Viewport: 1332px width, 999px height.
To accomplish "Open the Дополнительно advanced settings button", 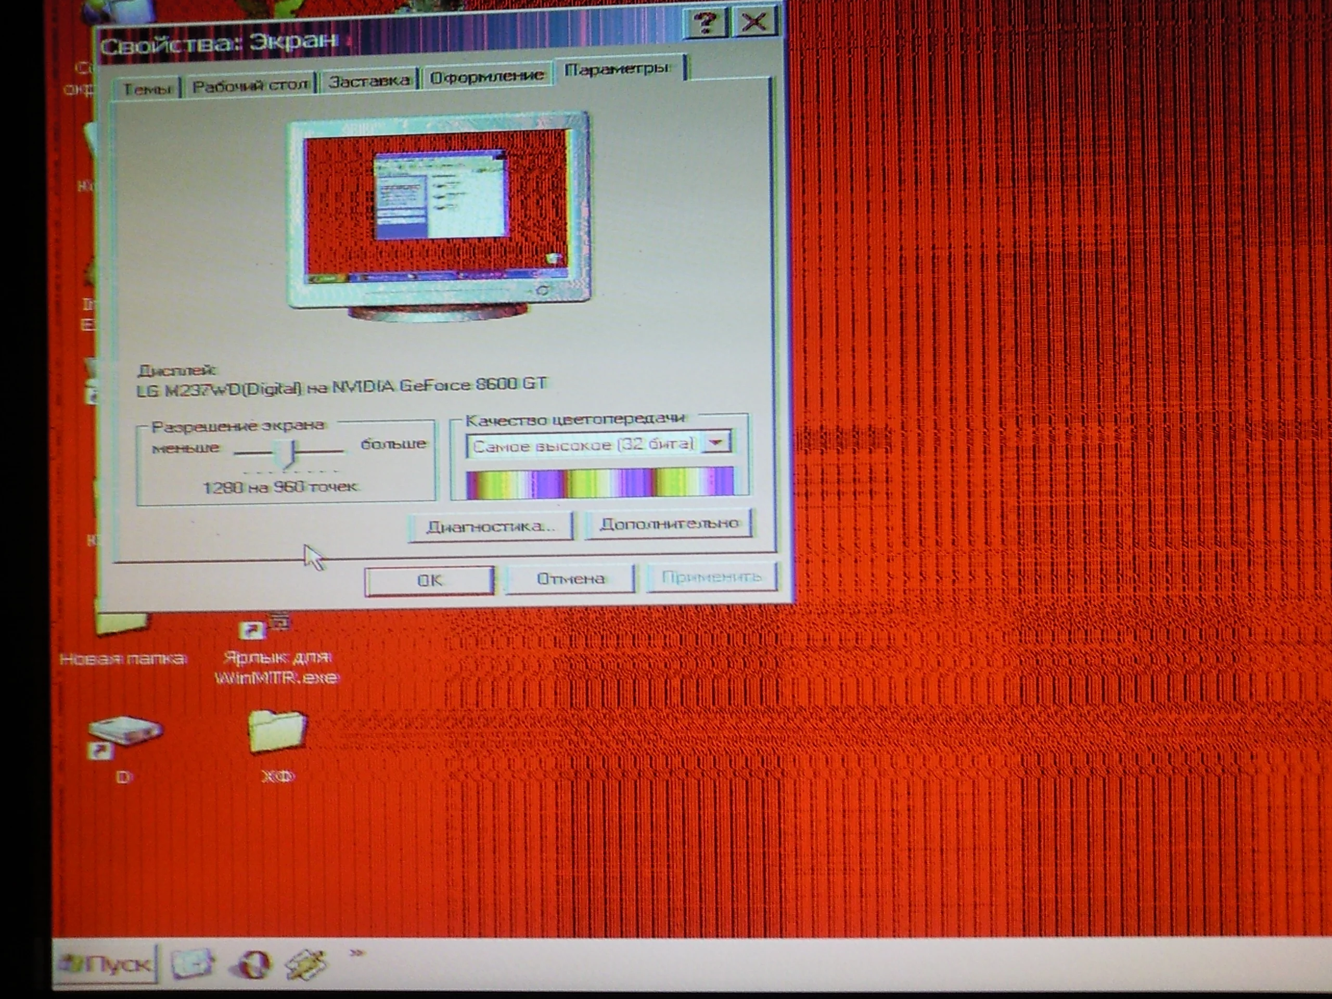I will point(669,524).
